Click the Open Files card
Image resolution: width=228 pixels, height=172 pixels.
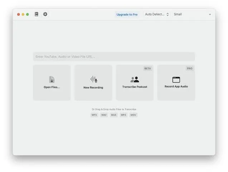52,83
